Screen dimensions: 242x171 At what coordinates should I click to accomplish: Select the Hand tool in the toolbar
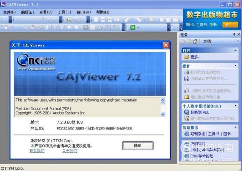click(x=6, y=27)
